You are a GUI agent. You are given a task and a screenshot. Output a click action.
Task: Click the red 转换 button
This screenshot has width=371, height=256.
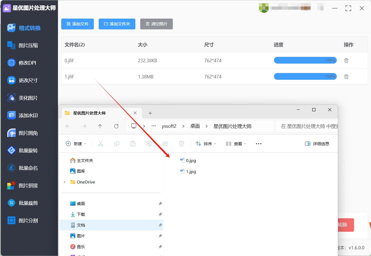click(x=346, y=225)
